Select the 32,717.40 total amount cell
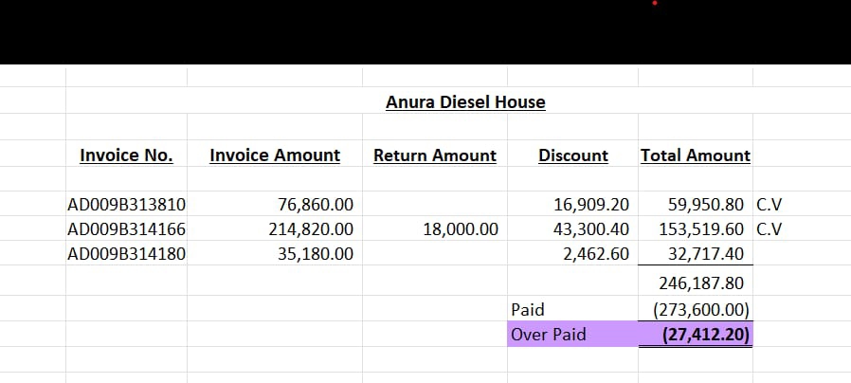 700,253
